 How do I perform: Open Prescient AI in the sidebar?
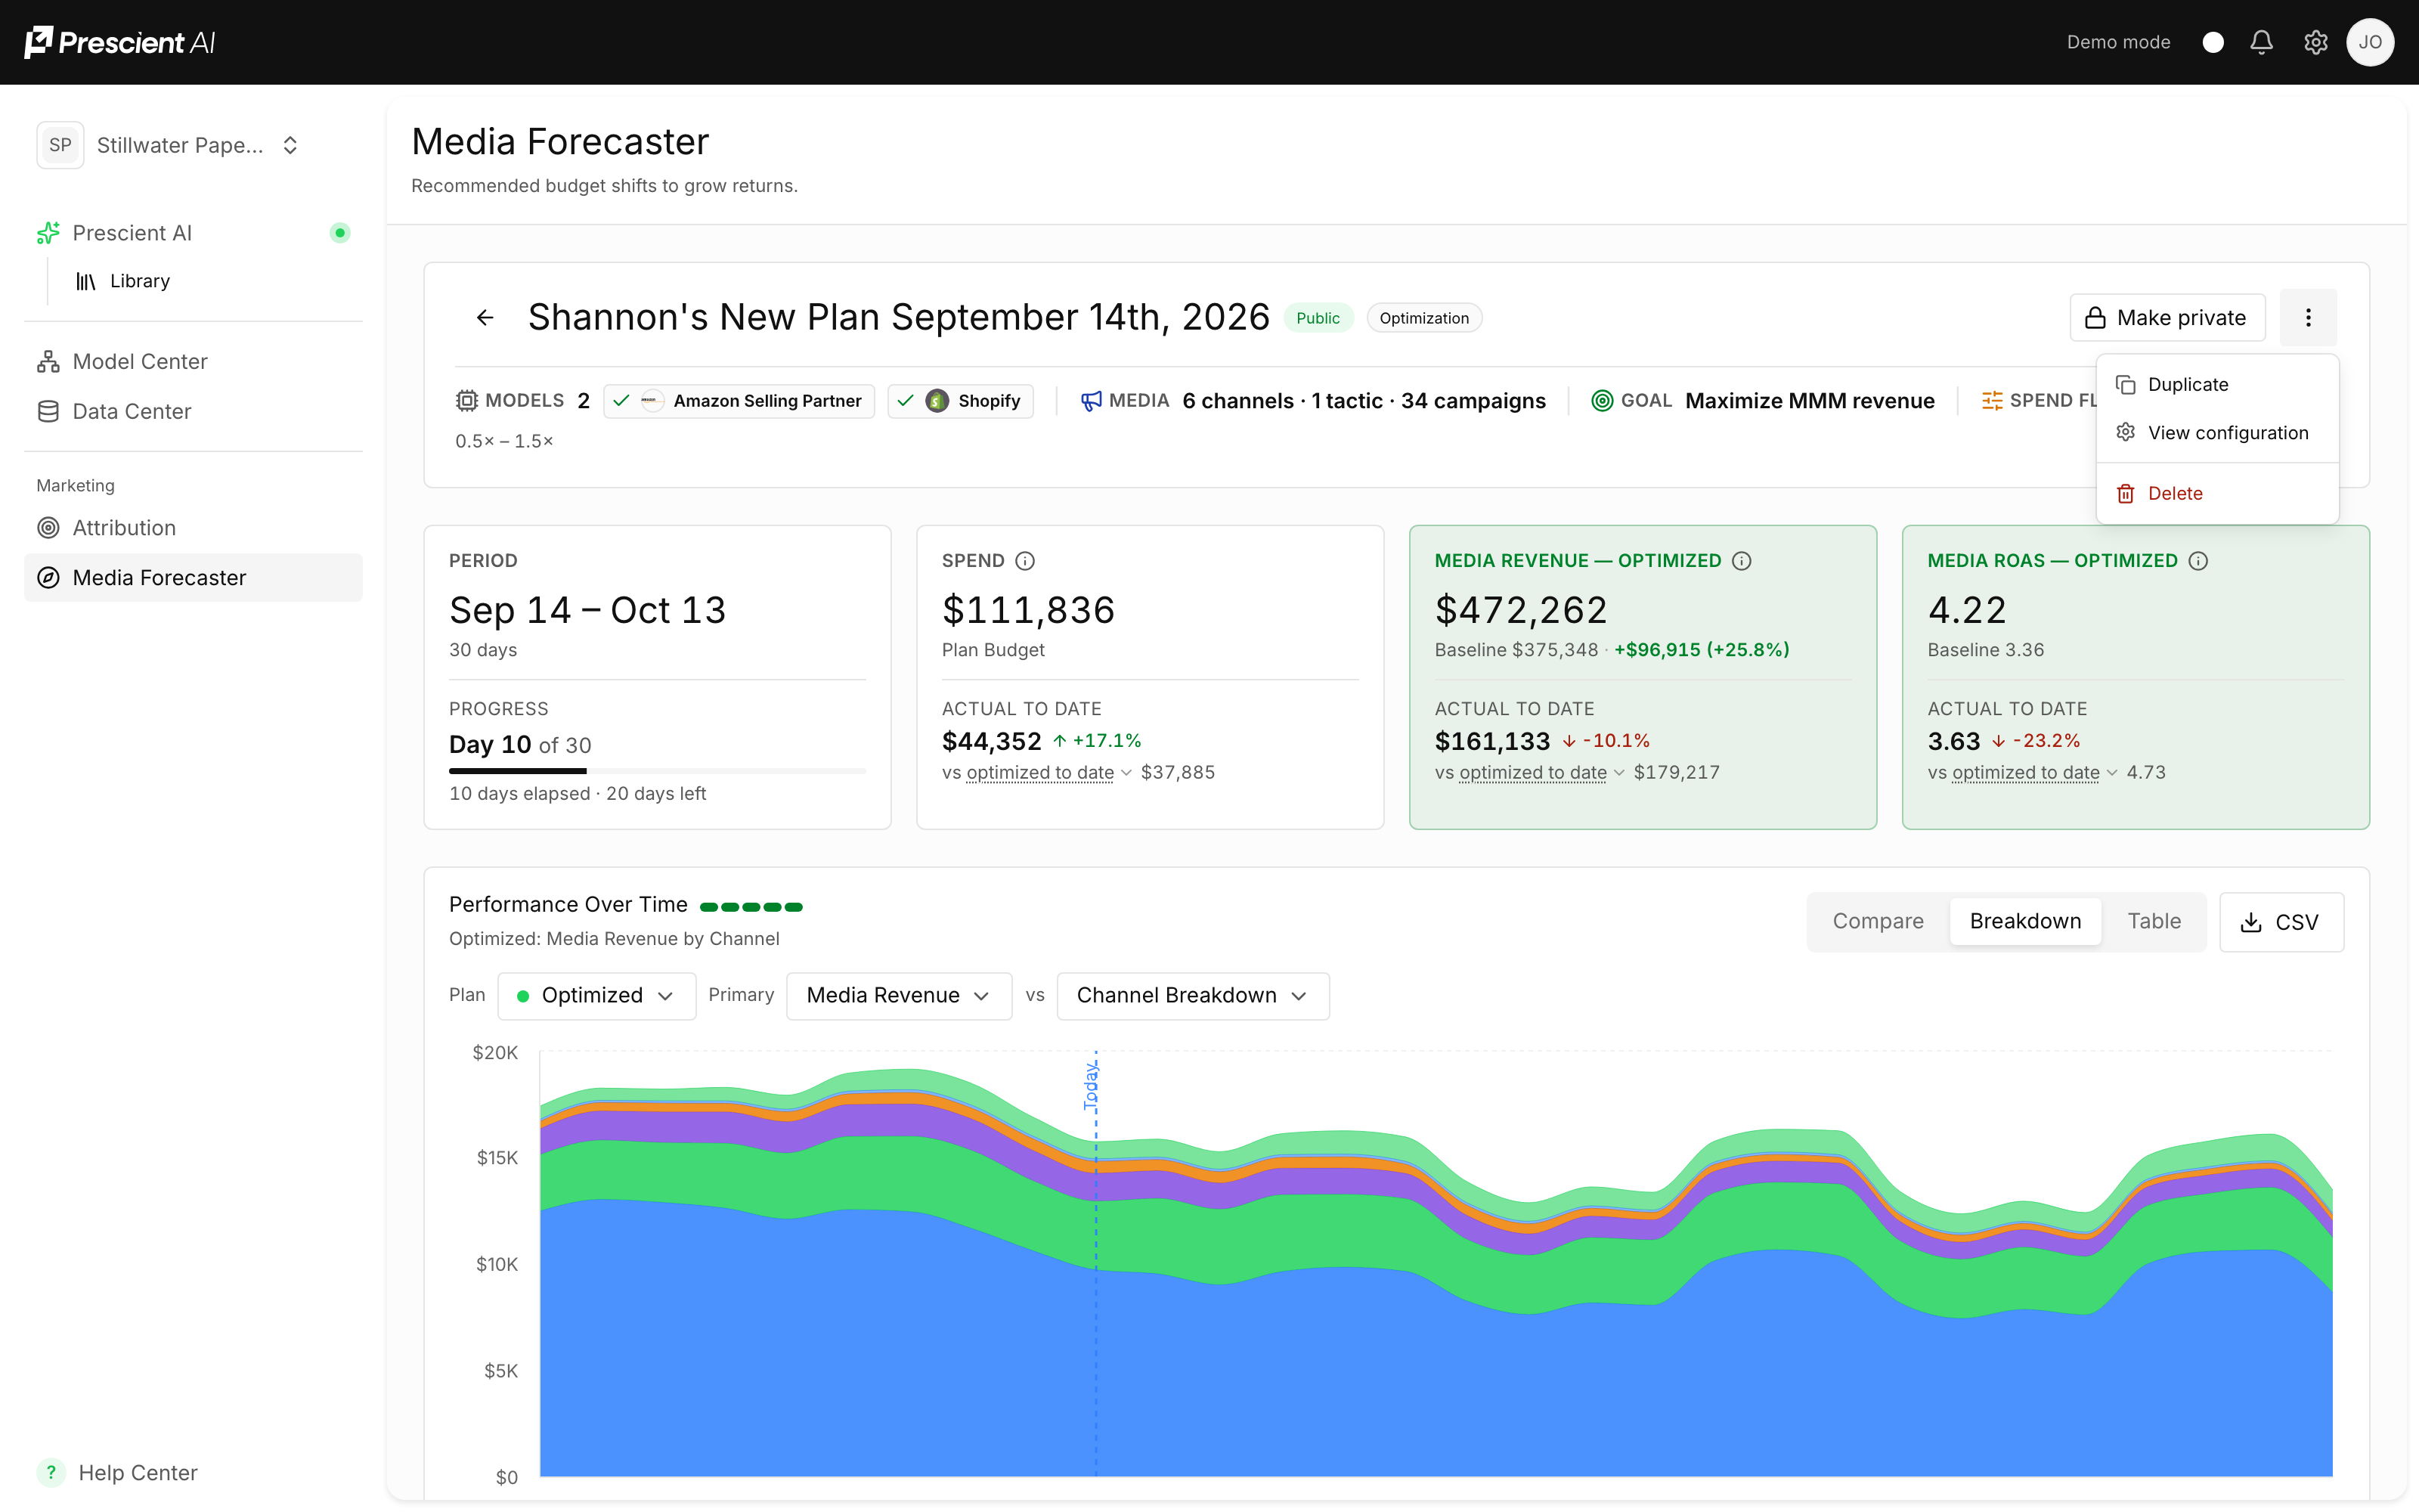[x=193, y=233]
